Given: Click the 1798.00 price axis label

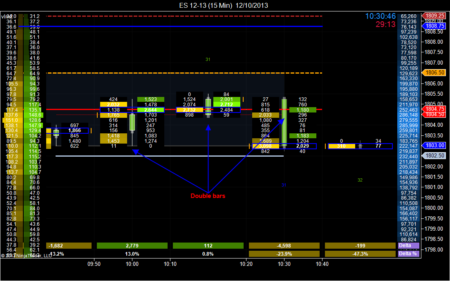Looking at the screenshot, I should pyautogui.click(x=434, y=250).
